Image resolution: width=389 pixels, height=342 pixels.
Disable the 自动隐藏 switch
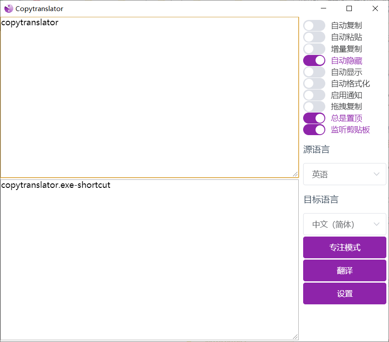[314, 60]
